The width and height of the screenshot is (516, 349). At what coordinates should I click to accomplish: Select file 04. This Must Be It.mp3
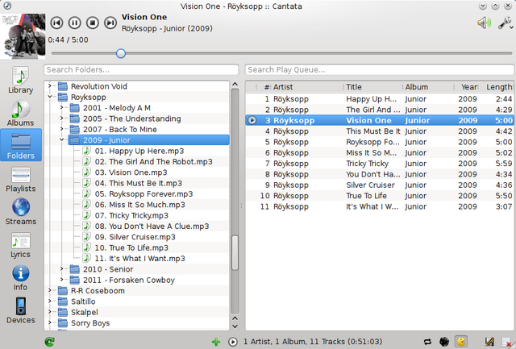pos(138,183)
